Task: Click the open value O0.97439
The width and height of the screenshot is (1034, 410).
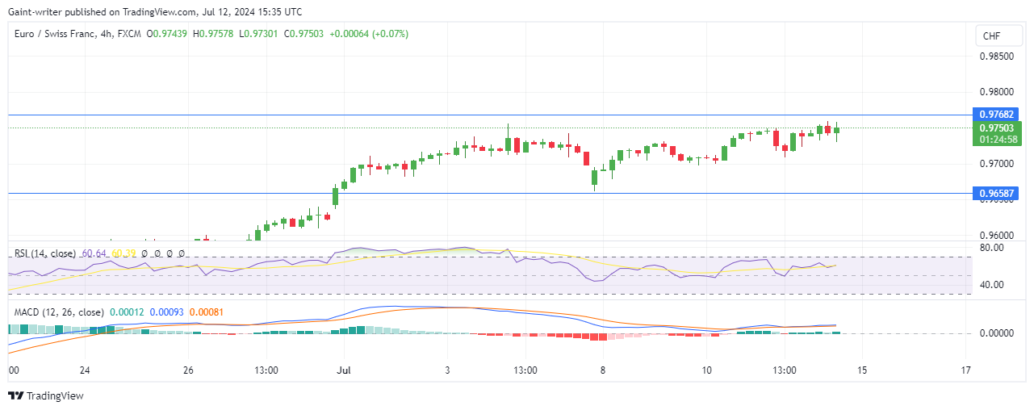Action: [169, 33]
